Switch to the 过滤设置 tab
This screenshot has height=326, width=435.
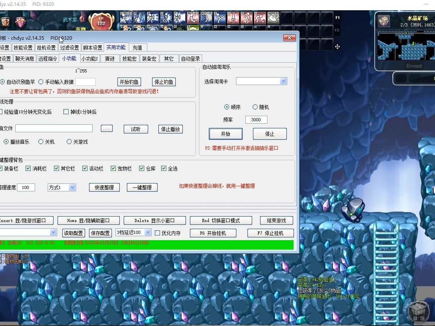tap(69, 48)
